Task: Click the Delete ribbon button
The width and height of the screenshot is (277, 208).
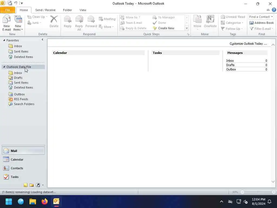Action: 54,22
